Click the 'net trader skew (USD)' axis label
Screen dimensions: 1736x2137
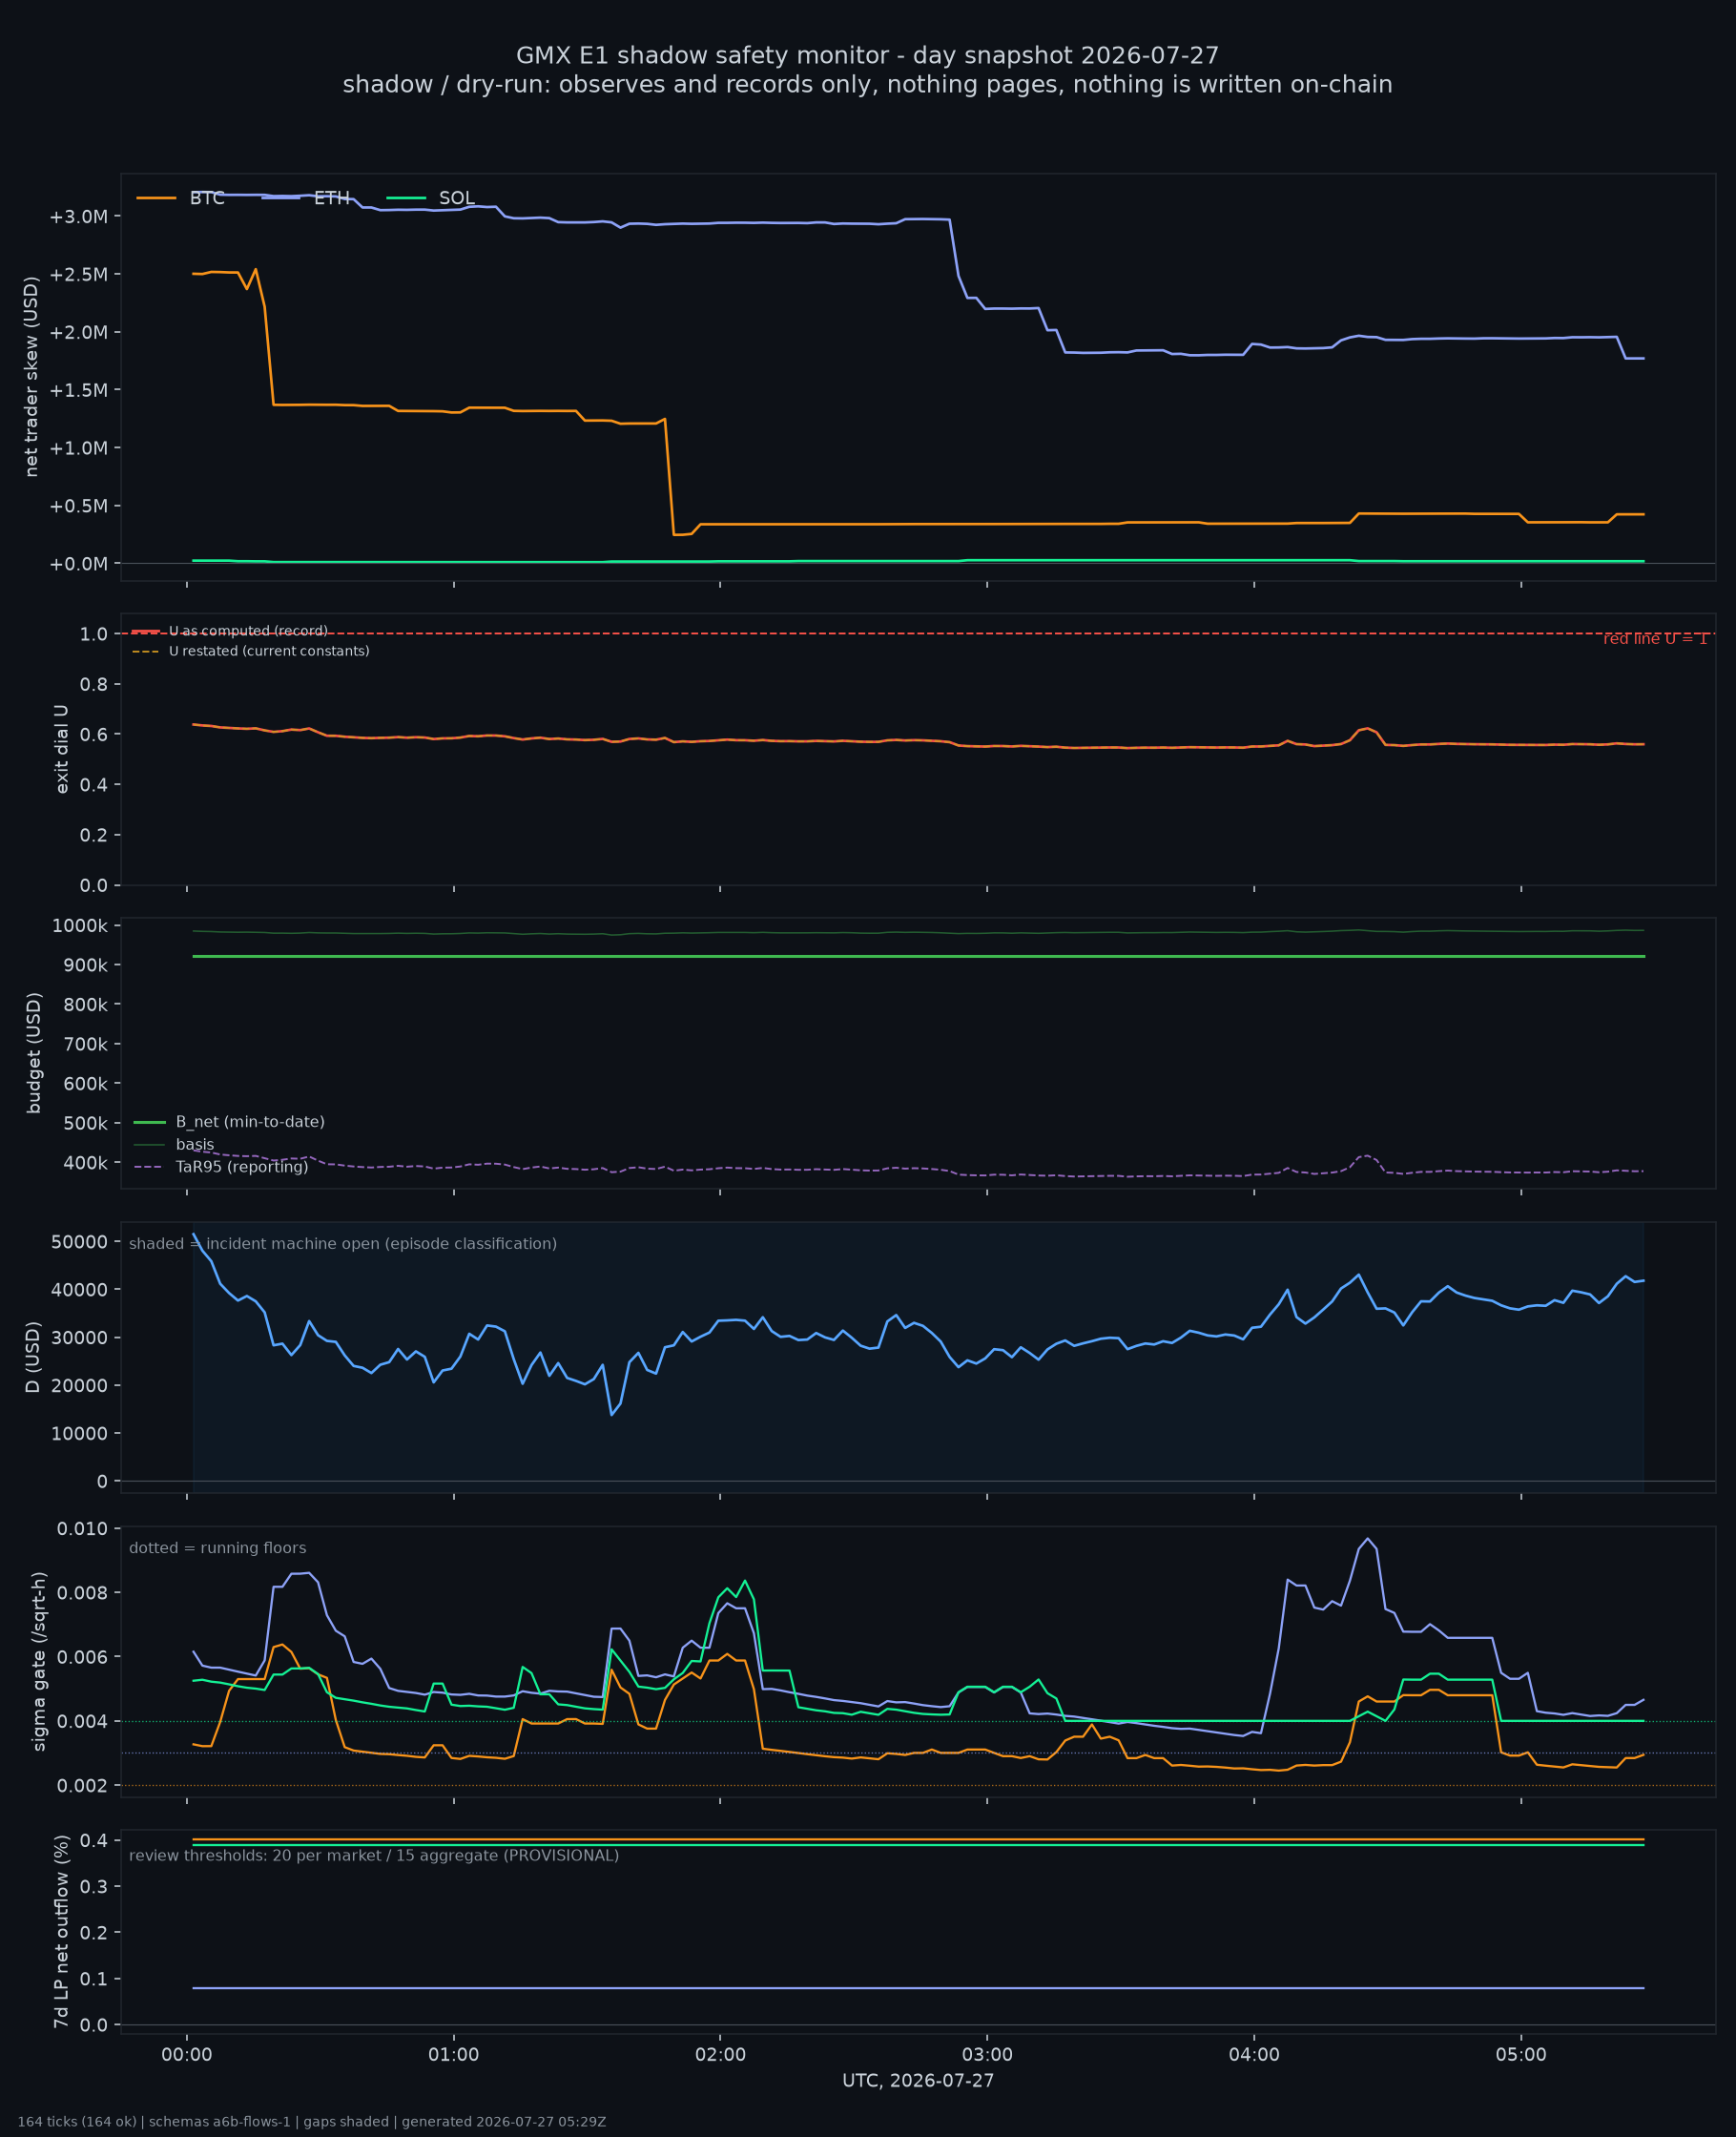pyautogui.click(x=31, y=377)
